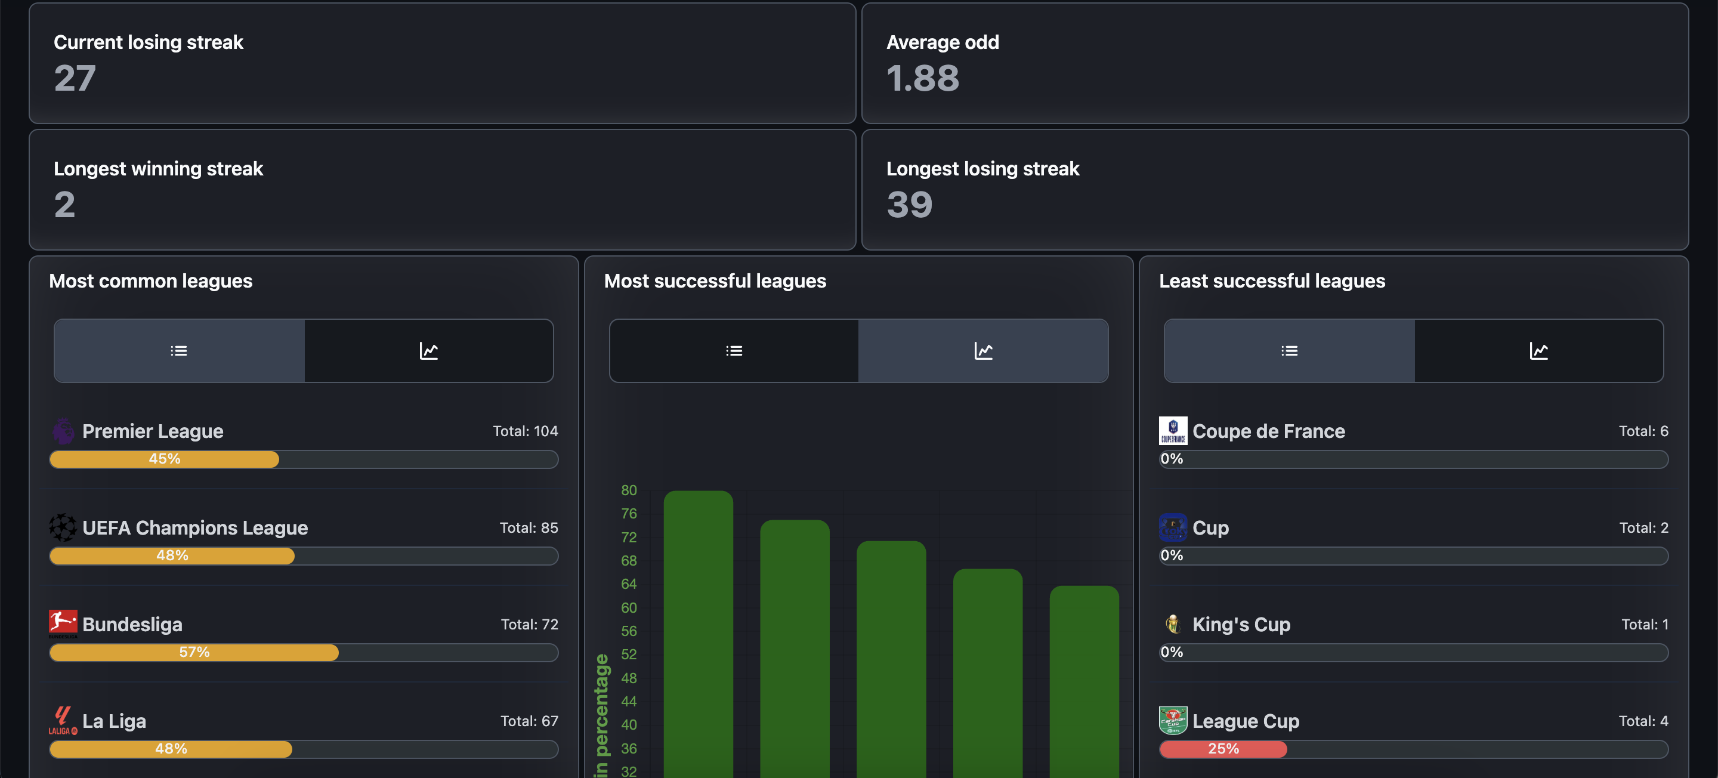Switch Most common leagues to chart view
Viewport: 1718px width, 778px height.
coord(428,350)
